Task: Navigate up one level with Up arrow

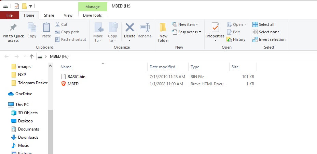Action: 32,56
